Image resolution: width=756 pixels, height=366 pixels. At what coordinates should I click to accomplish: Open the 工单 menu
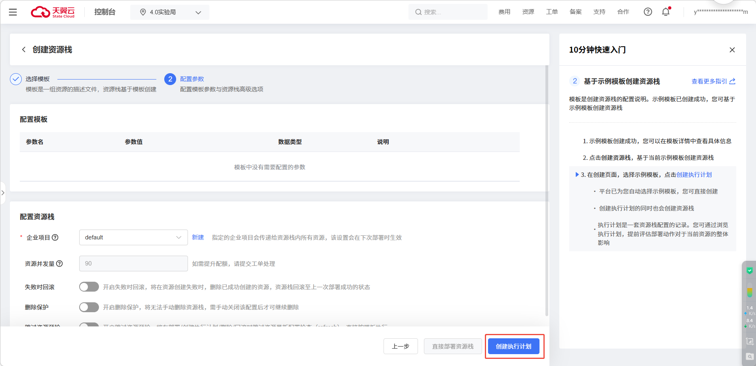coord(551,12)
